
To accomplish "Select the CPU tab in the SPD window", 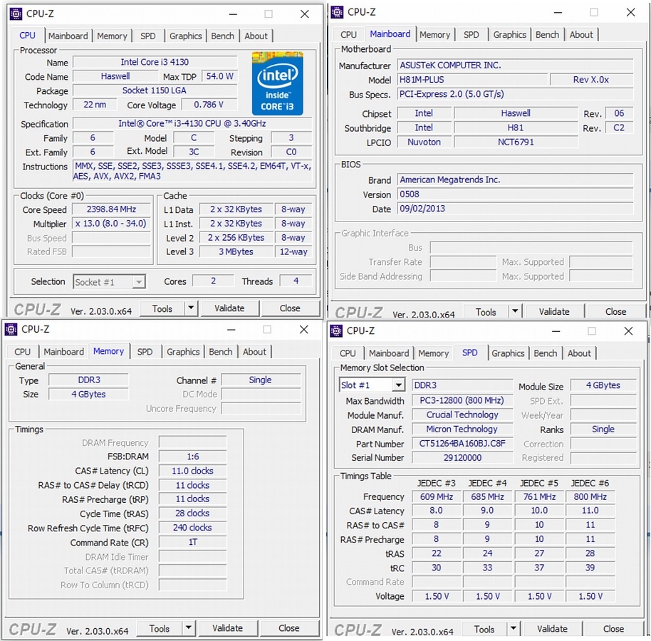I will [x=348, y=353].
